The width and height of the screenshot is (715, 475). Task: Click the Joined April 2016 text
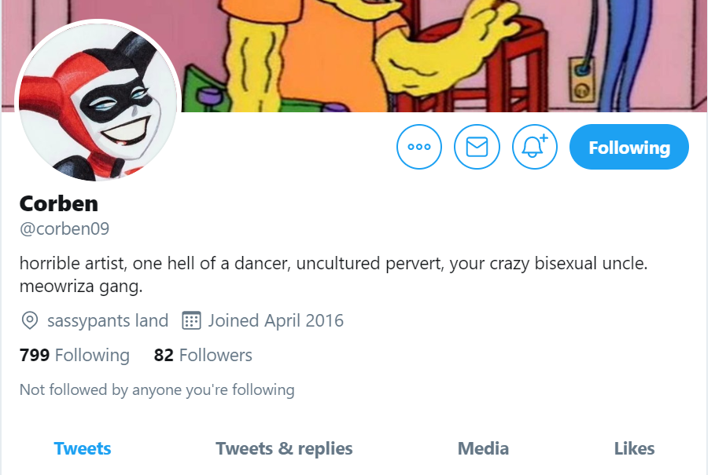point(276,321)
